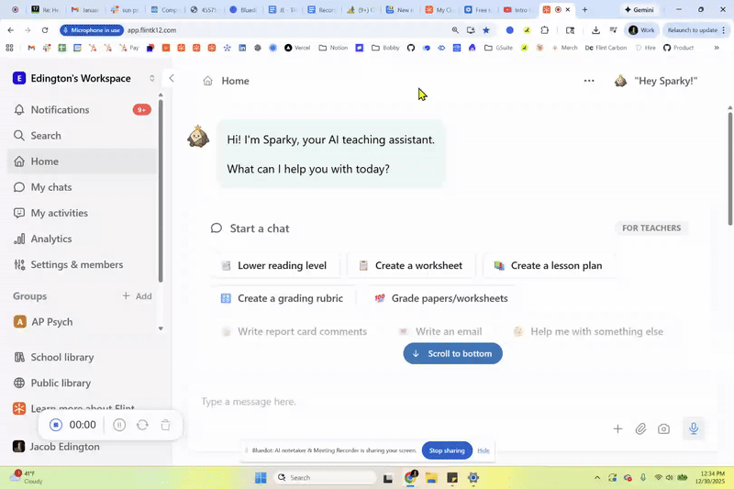Click Relaunch to update button
Viewport: 734px width, 489px height.
pos(696,30)
